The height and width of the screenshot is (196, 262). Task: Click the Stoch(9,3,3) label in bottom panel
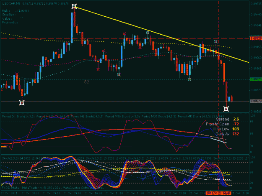tap(136, 158)
